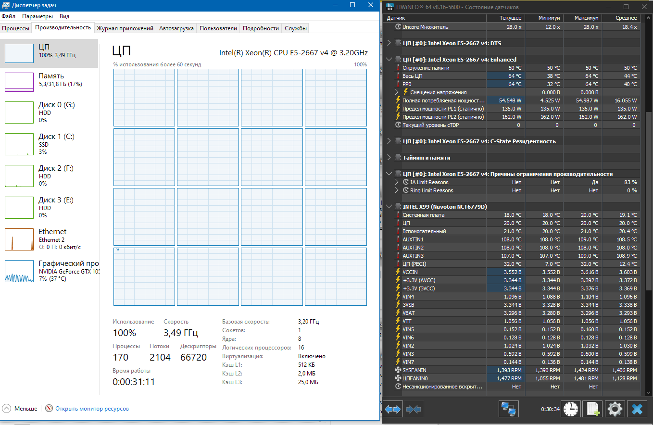Screen dimensions: 653x425
Task: Click the Среднее column header
Action: (621, 18)
